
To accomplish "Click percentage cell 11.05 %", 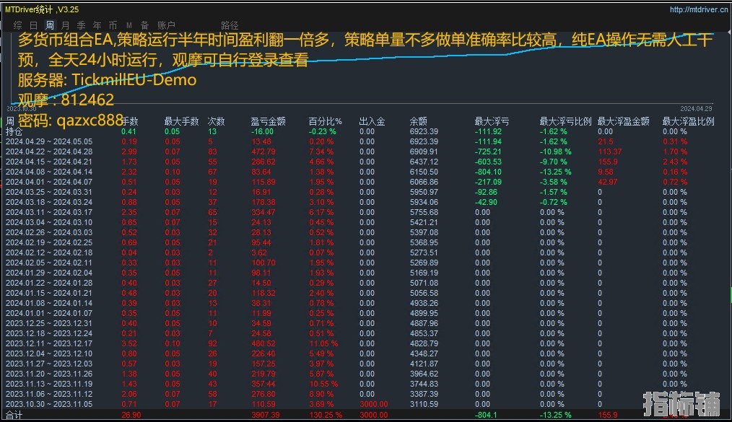I will point(323,343).
